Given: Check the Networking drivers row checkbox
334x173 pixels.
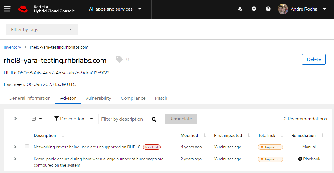Looking at the screenshot, I should [x=27, y=147].
